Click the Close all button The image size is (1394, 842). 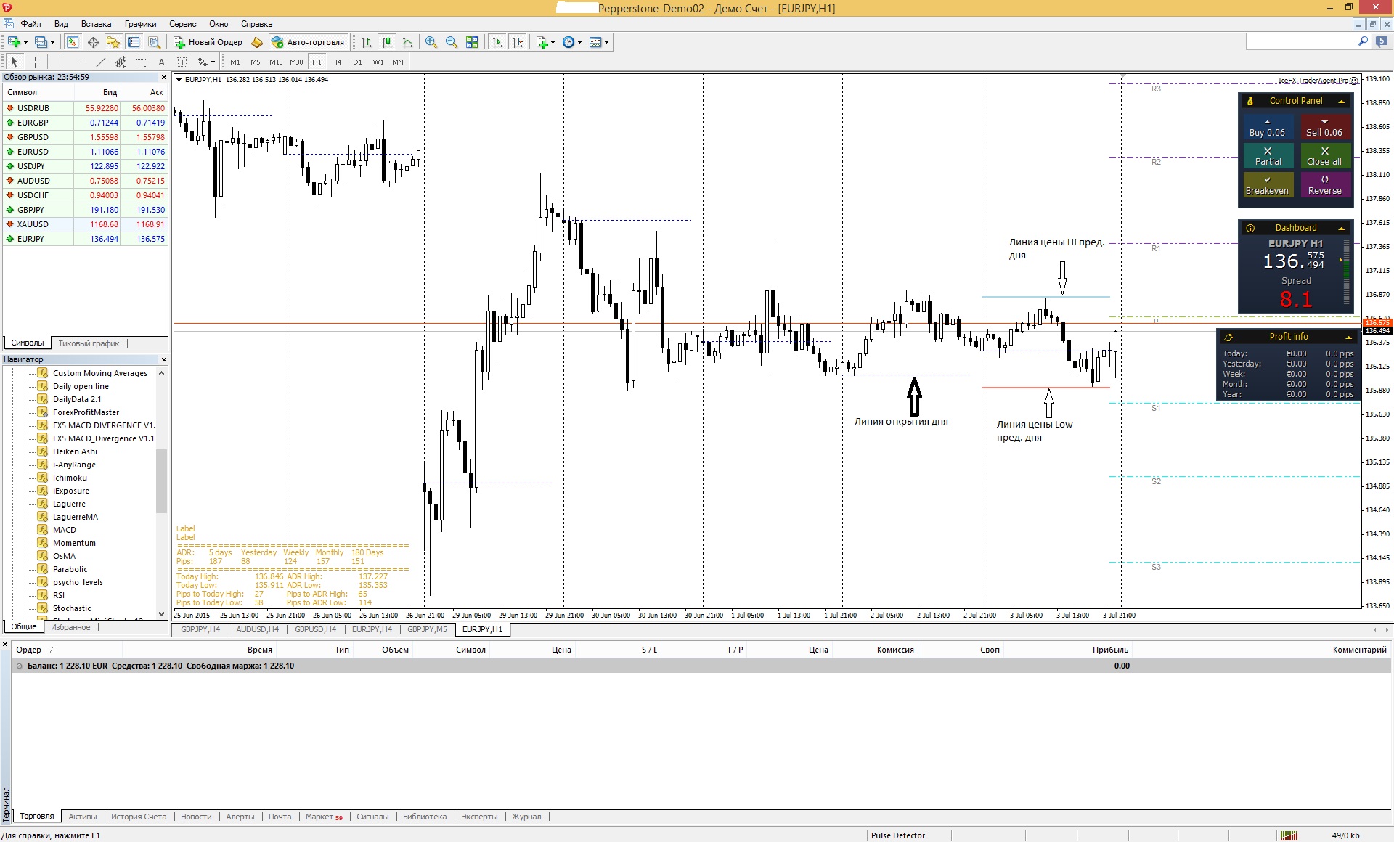point(1324,156)
